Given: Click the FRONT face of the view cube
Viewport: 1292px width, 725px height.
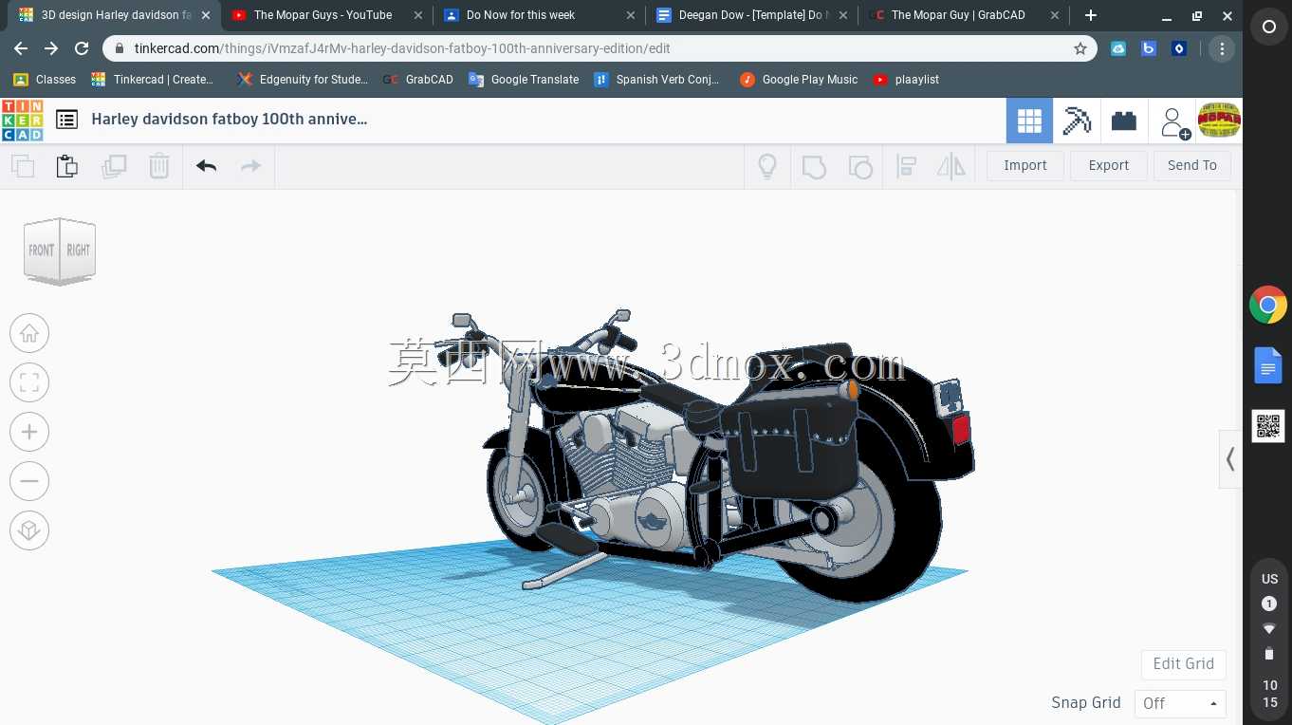Looking at the screenshot, I should [x=42, y=250].
